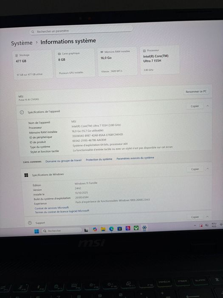
Task: Open Protection du système link
Action: click(99, 160)
